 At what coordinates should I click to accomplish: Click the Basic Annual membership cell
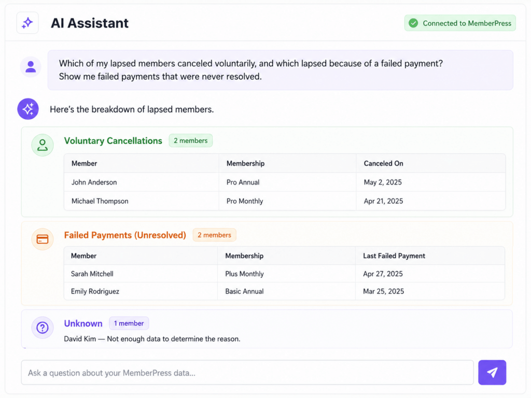tap(286, 291)
